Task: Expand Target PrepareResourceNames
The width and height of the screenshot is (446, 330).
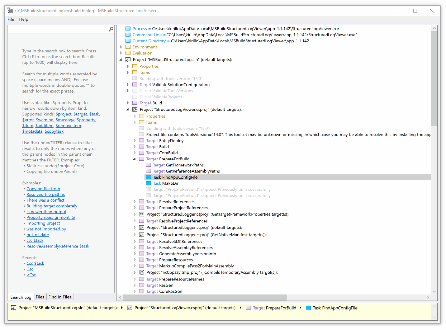Action: click(135, 279)
